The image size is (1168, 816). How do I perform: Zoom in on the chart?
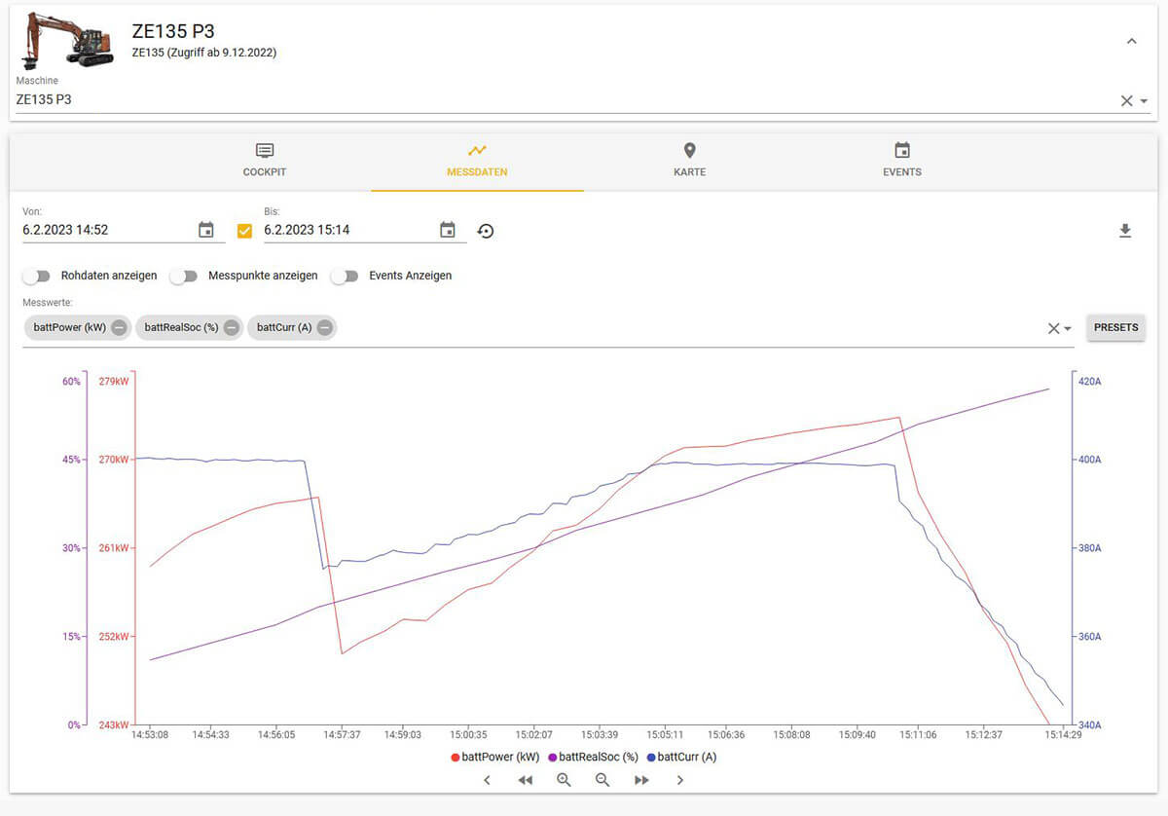564,780
